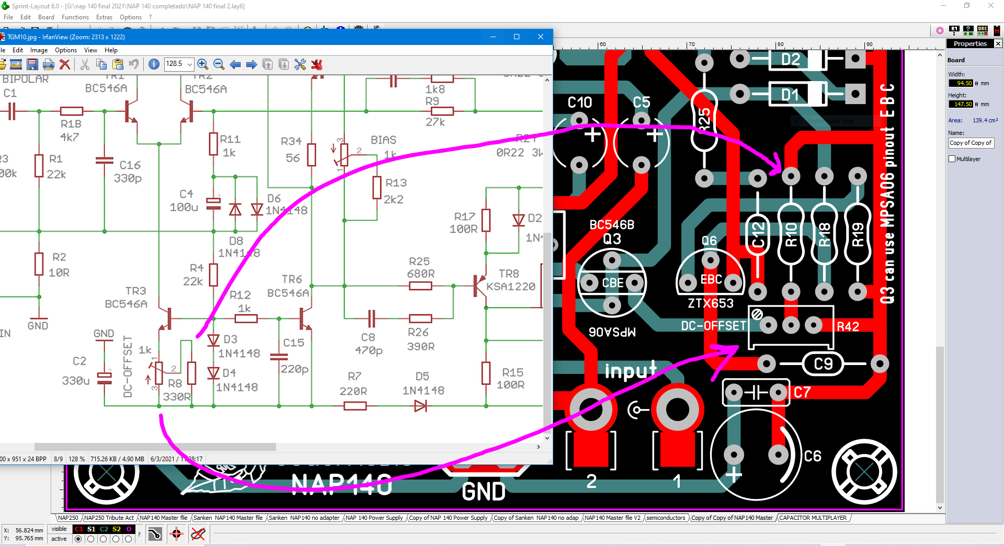Switch to semiconductors board tab
Screen dimensions: 1004x546
pyautogui.click(x=666, y=518)
